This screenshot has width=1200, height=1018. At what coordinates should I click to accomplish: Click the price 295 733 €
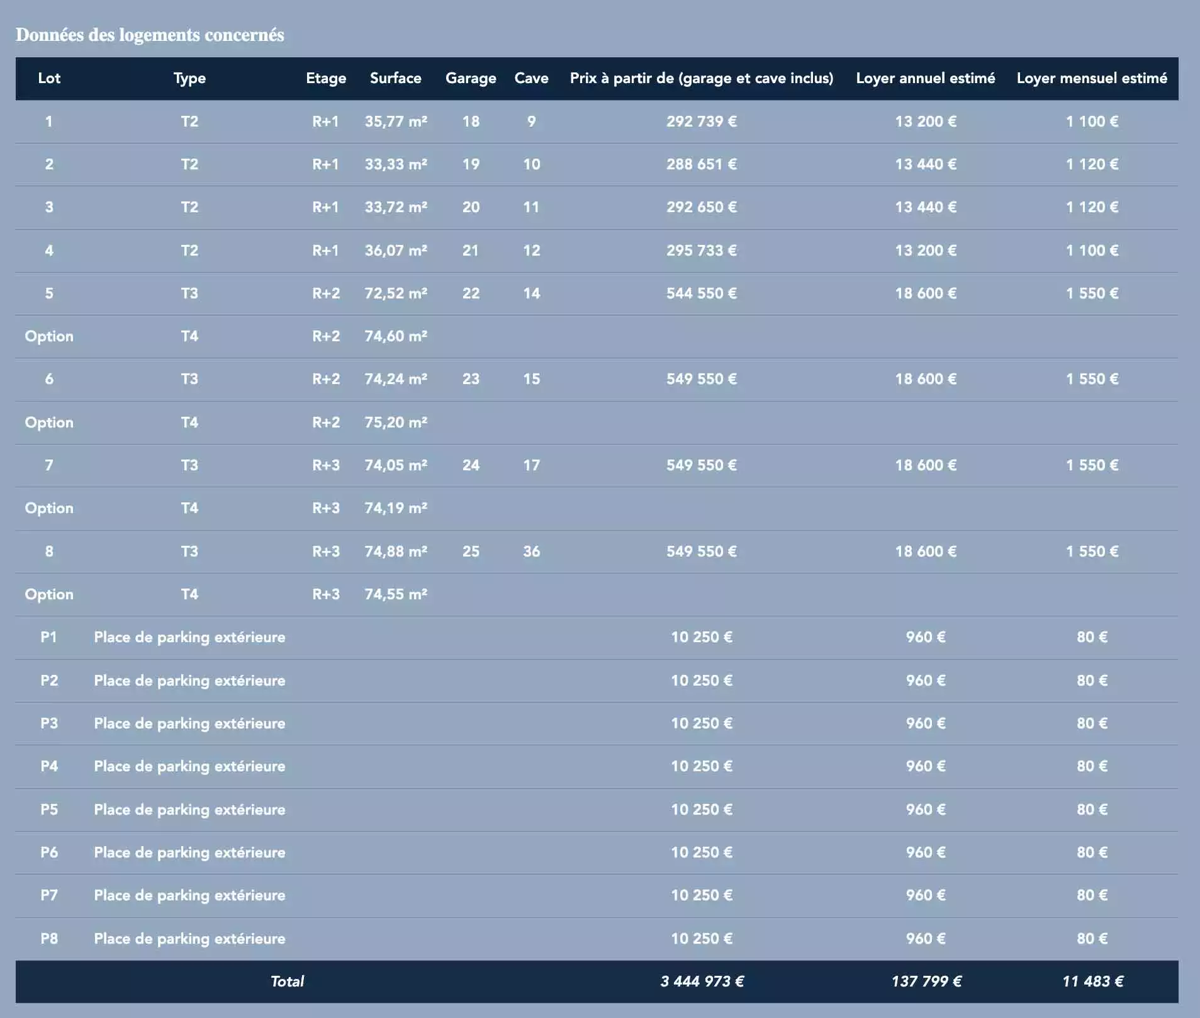(702, 251)
